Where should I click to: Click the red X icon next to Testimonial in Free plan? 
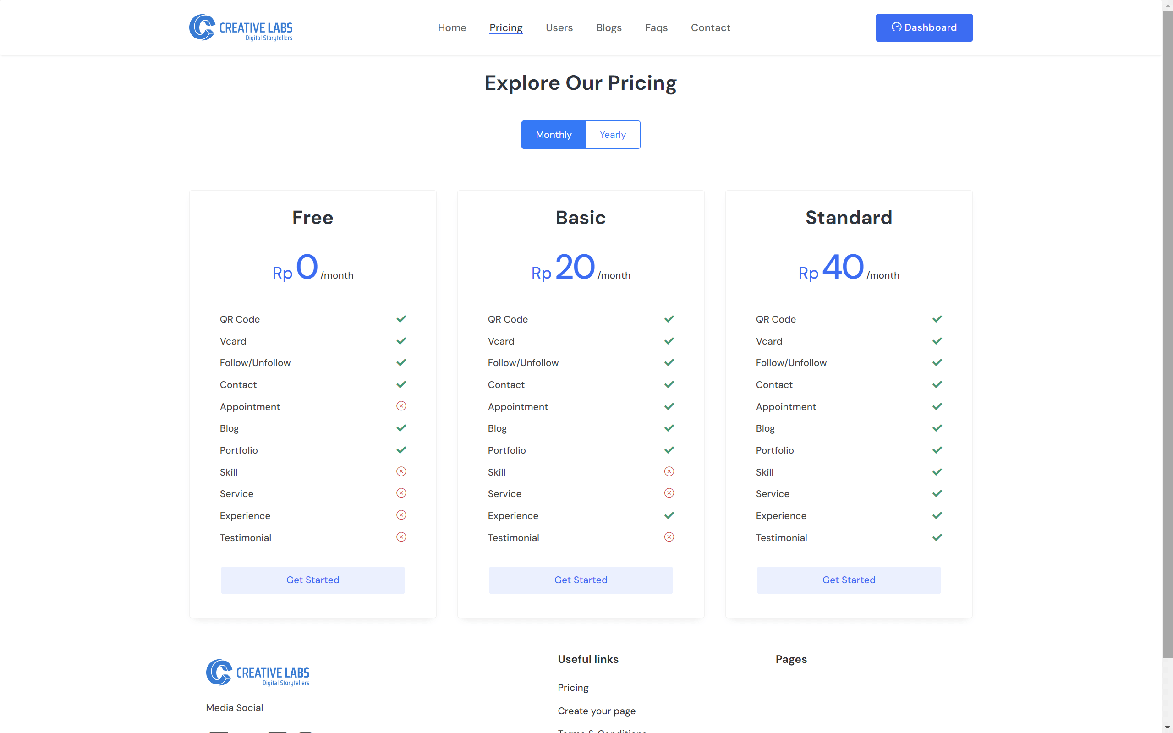click(x=401, y=537)
